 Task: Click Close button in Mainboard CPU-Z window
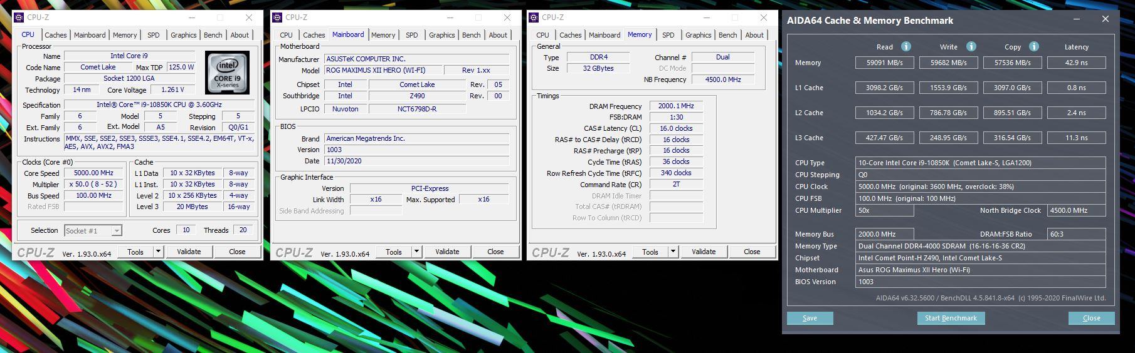(x=495, y=252)
